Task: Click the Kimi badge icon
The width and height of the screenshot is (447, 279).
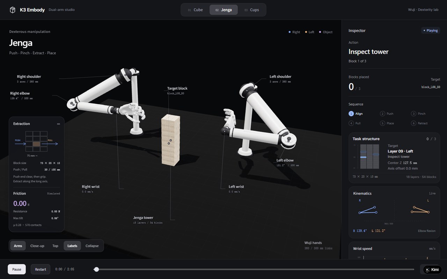Action: point(428,270)
